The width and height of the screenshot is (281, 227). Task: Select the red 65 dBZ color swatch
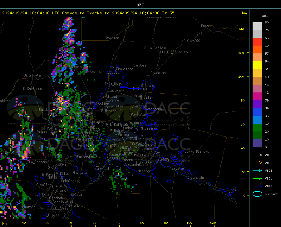click(x=257, y=42)
